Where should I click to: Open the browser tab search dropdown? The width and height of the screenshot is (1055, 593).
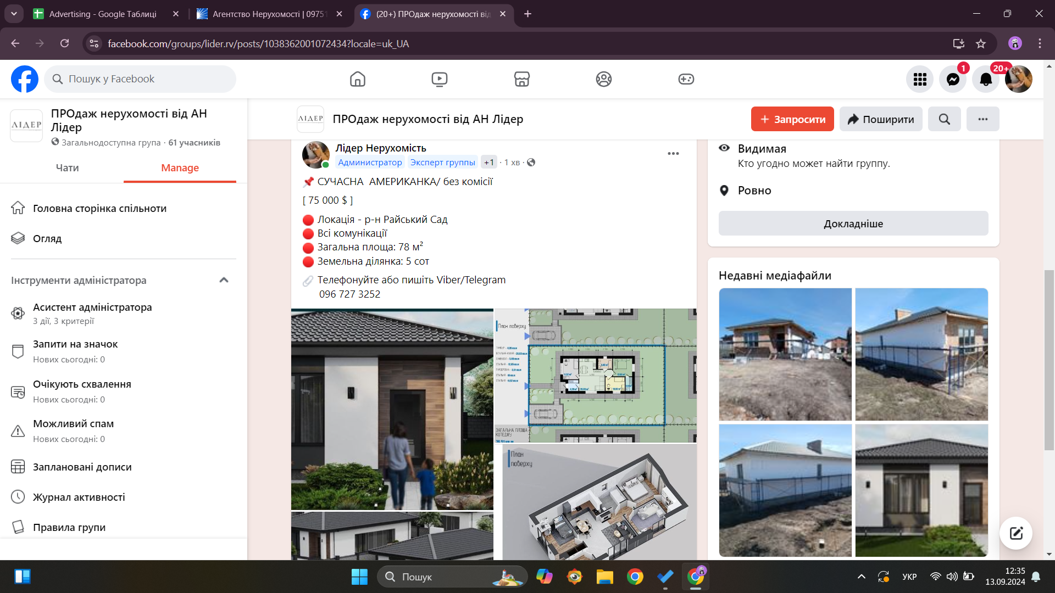(14, 14)
